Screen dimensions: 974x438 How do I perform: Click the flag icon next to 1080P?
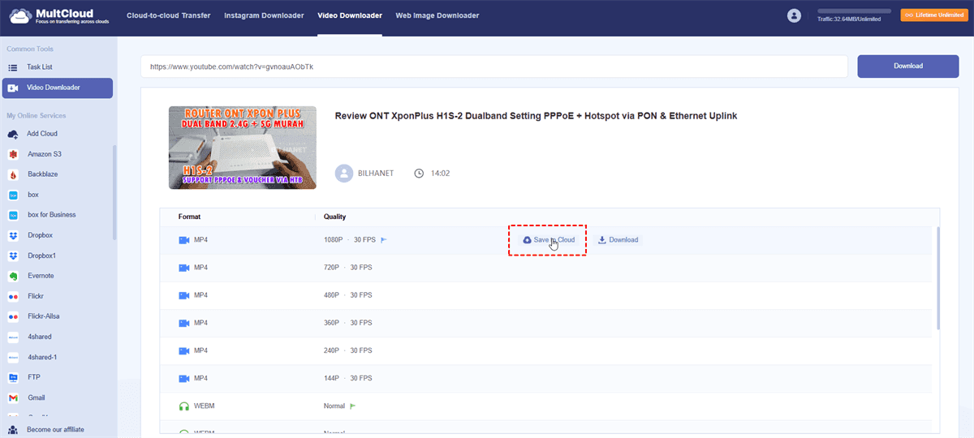coord(385,240)
